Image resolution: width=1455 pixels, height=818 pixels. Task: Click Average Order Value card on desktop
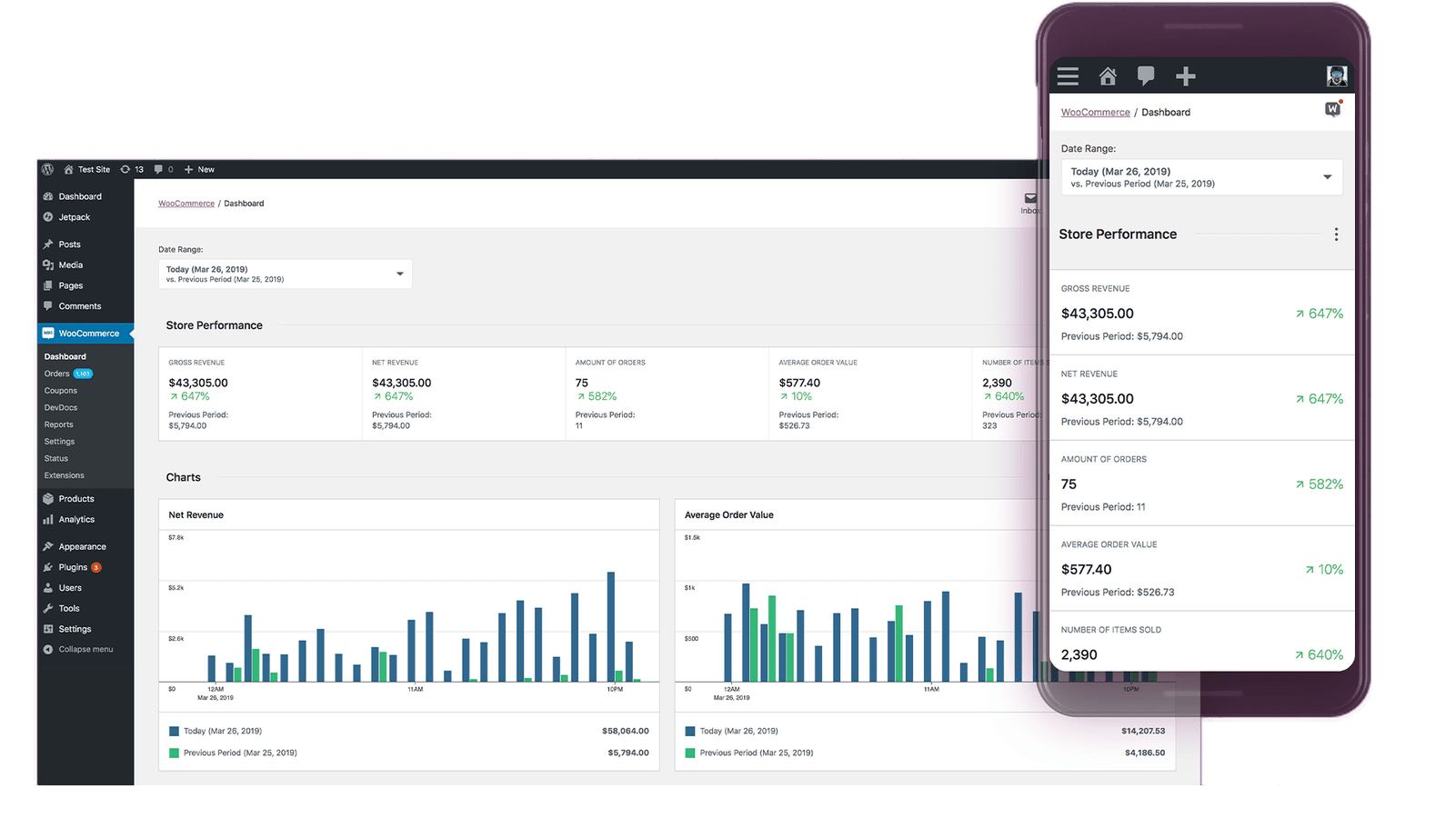pyautogui.click(x=871, y=394)
